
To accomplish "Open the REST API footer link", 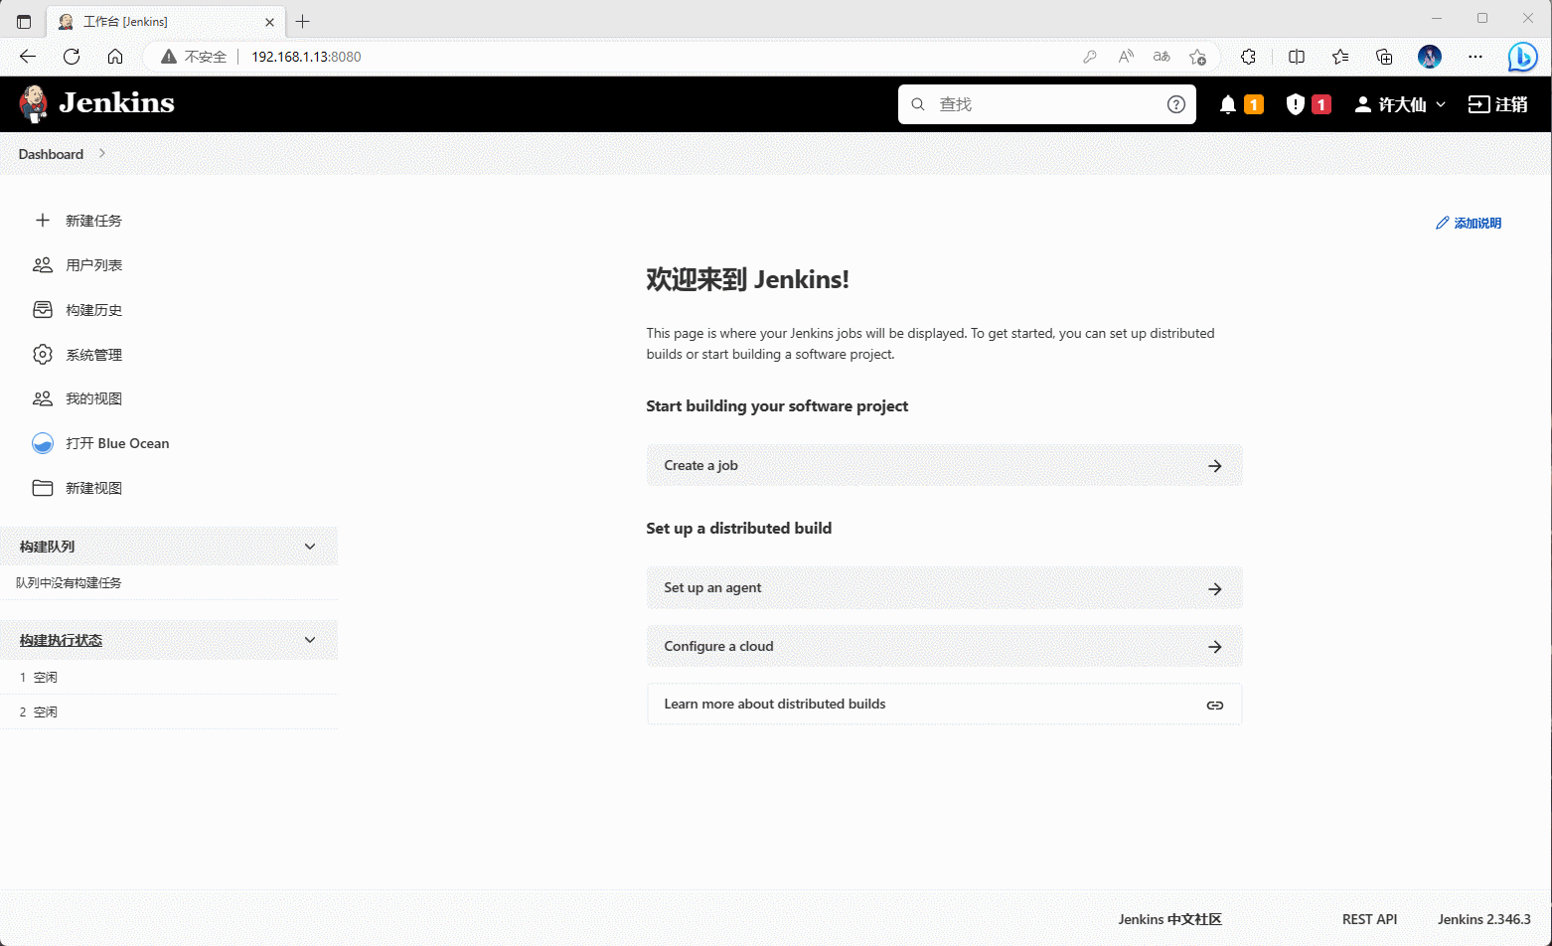I will point(1369,919).
